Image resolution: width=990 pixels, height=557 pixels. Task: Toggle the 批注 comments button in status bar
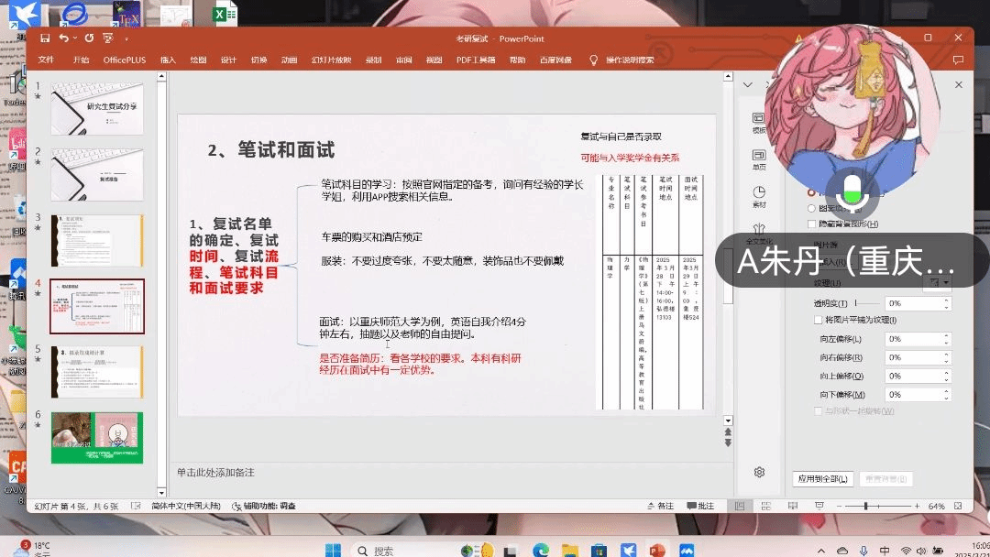[x=700, y=506]
